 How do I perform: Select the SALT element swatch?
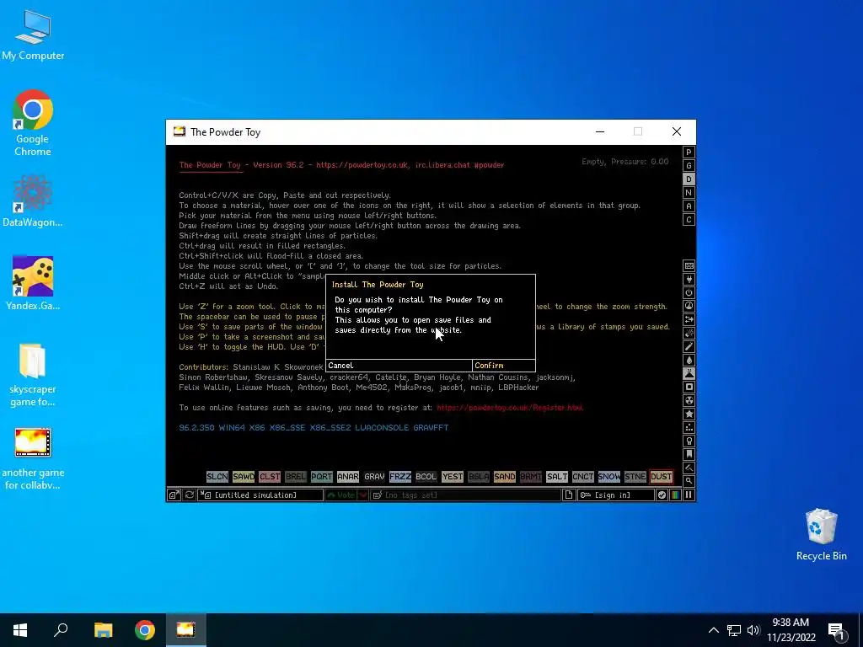556,477
